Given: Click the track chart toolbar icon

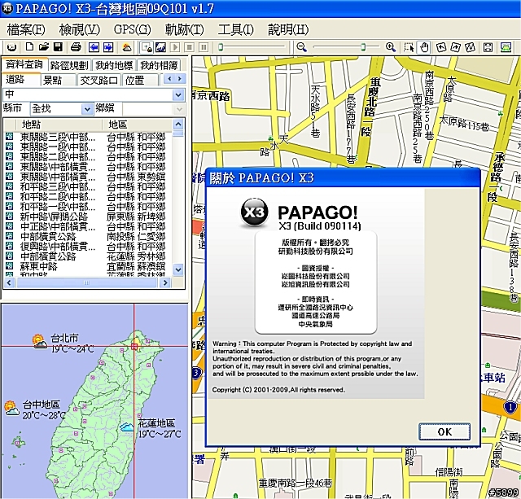Looking at the screenshot, I should (x=160, y=47).
